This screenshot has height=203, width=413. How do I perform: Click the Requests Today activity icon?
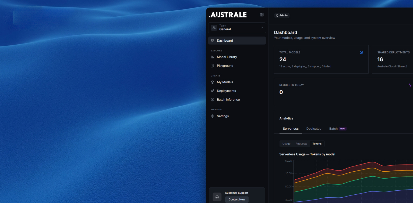pos(410,85)
